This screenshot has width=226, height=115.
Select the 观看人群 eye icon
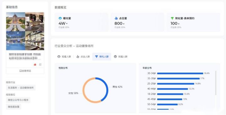tap(59, 57)
